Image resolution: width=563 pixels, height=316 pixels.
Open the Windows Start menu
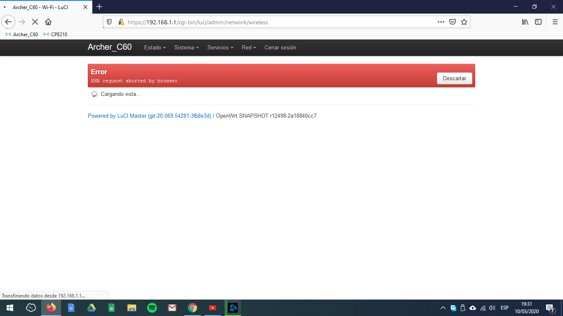(x=10, y=308)
